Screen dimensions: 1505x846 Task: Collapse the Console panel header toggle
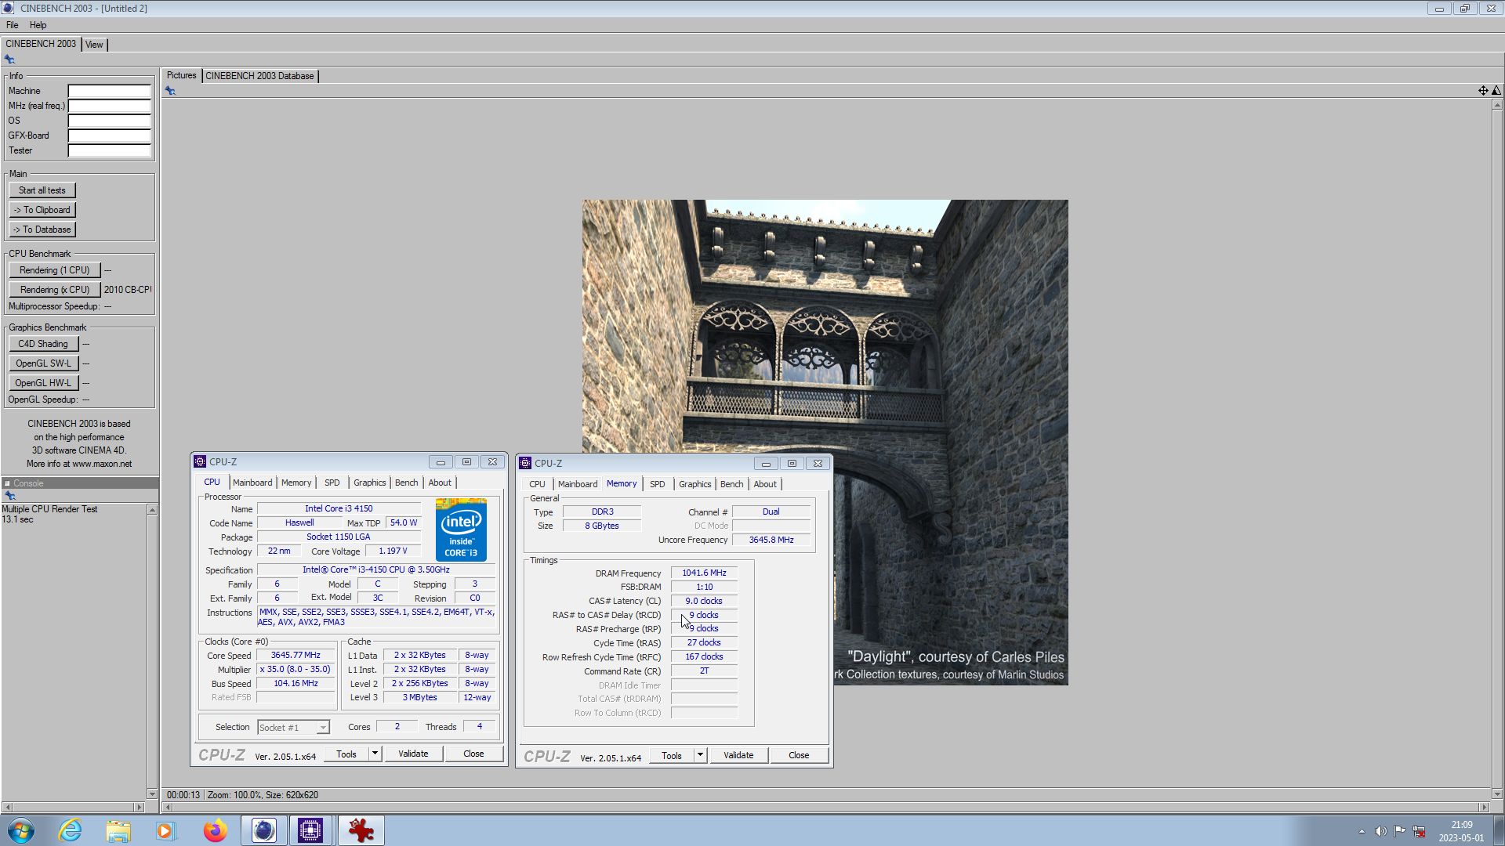pos(7,483)
